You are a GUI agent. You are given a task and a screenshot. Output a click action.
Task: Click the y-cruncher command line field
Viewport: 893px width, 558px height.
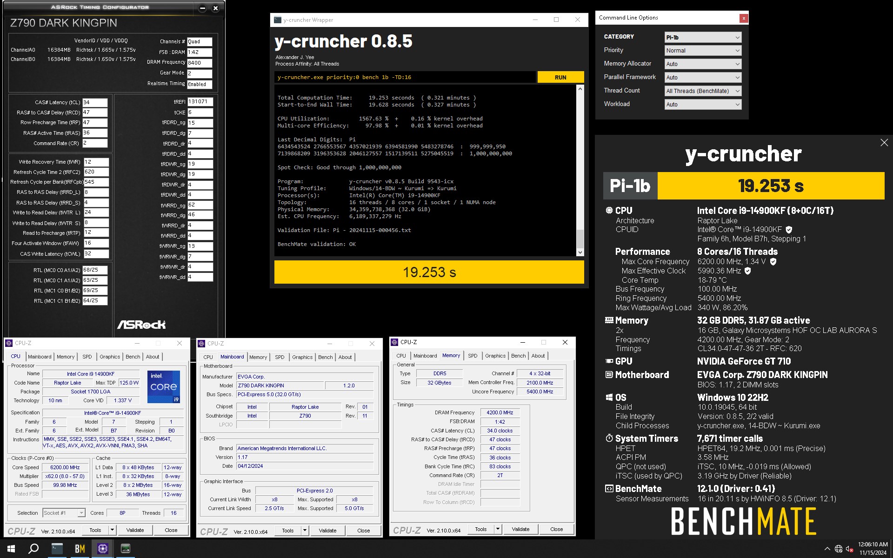[405, 77]
